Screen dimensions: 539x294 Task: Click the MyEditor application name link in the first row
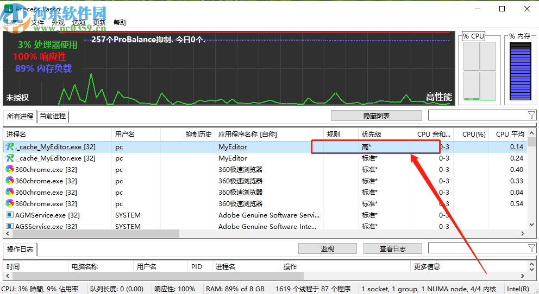coord(233,147)
